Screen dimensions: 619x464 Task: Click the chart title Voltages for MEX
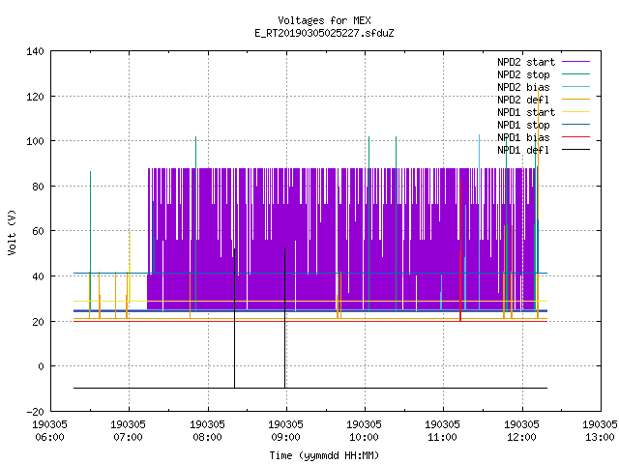324,20
